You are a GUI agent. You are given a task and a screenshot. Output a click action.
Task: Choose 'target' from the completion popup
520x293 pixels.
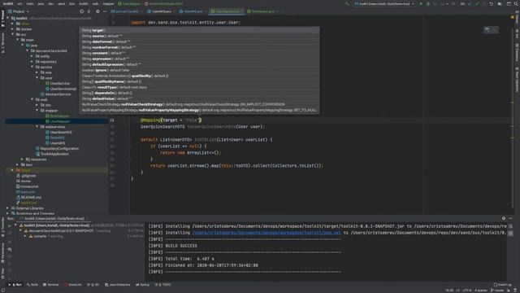(199, 30)
